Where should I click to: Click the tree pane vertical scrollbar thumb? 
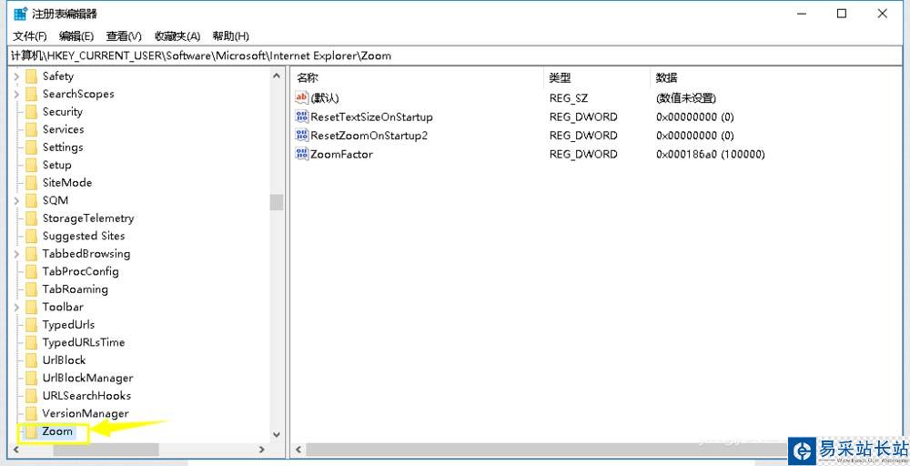277,202
